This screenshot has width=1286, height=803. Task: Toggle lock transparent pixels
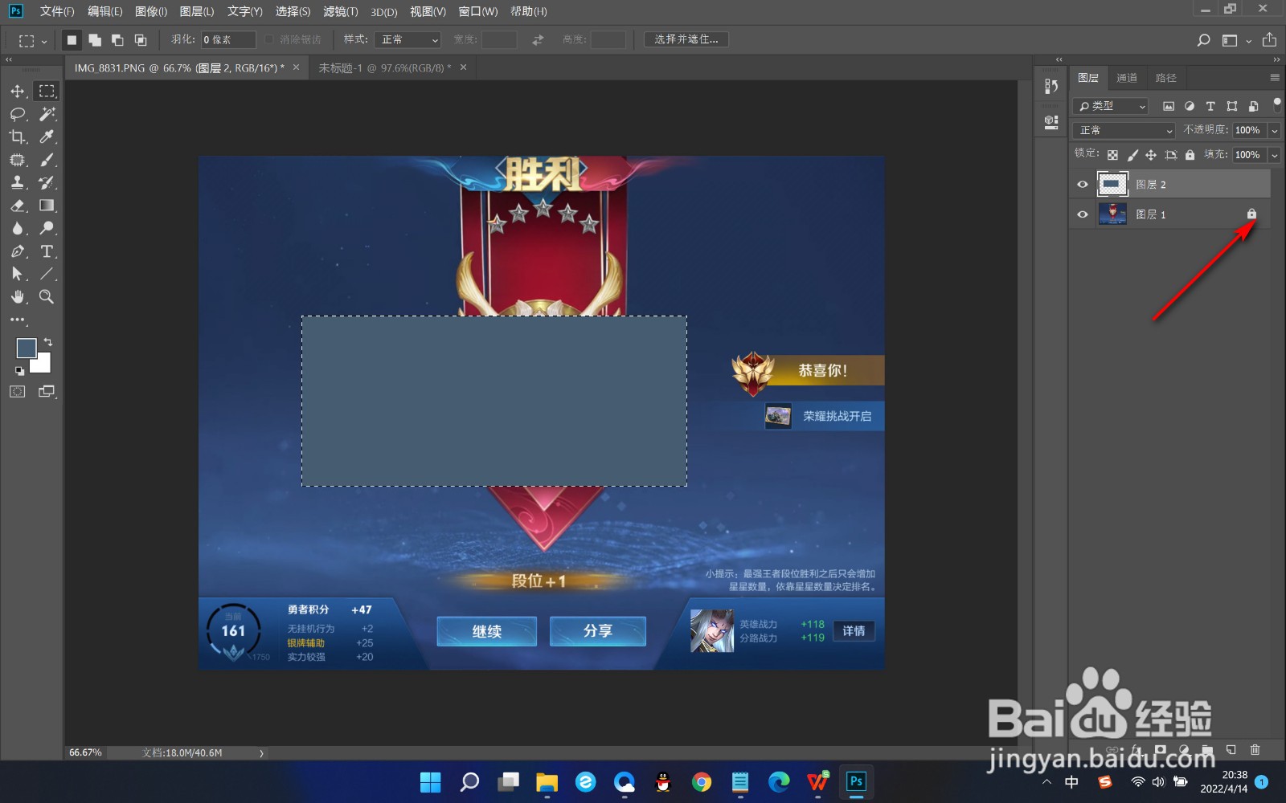coord(1112,155)
